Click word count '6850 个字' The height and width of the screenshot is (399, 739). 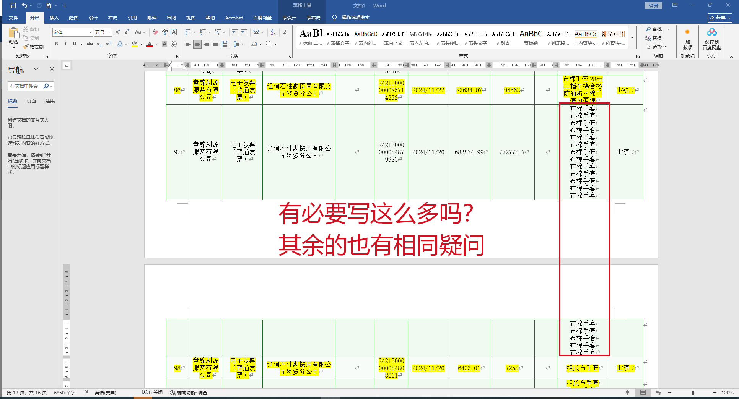point(65,393)
